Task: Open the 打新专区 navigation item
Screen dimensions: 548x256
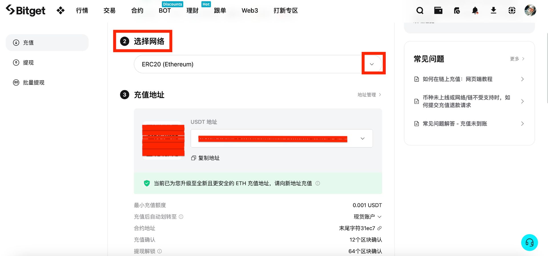Action: 286,11
